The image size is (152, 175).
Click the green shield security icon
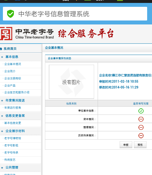click(x=10, y=14)
